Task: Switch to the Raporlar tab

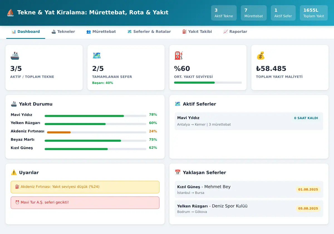Action: pos(235,32)
